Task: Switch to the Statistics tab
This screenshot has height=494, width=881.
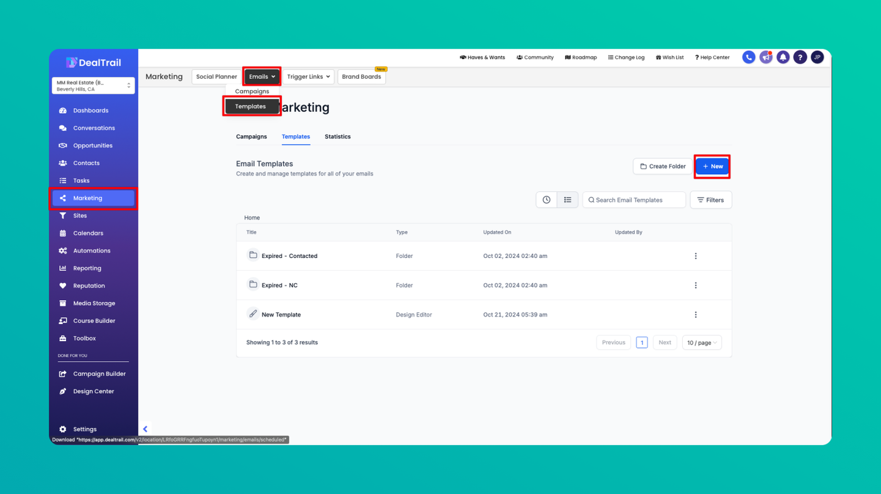Action: (337, 137)
